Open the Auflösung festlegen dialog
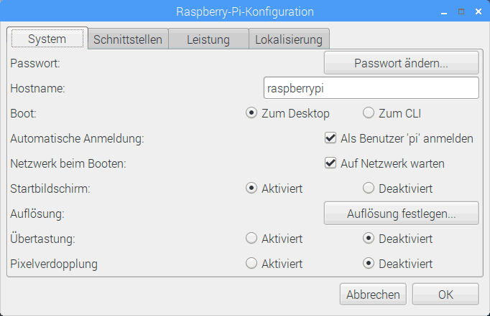 [401, 214]
